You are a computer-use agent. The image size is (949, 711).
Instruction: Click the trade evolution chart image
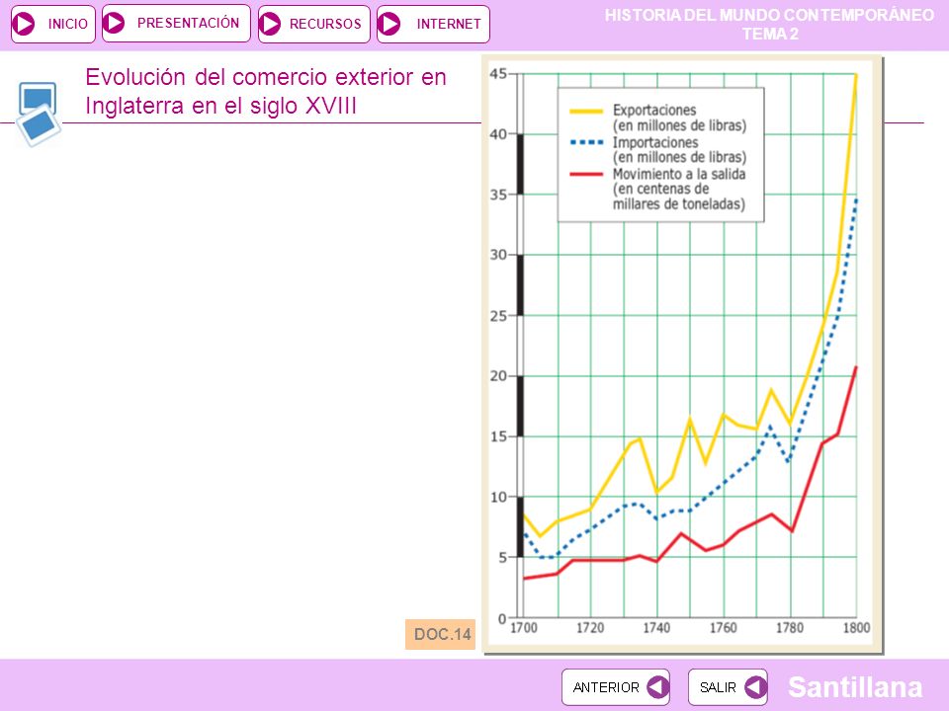pos(683,355)
